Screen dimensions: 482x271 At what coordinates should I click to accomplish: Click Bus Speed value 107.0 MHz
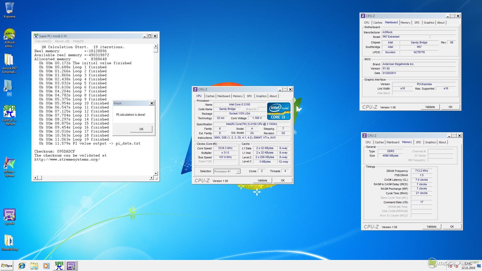[x=225, y=157]
